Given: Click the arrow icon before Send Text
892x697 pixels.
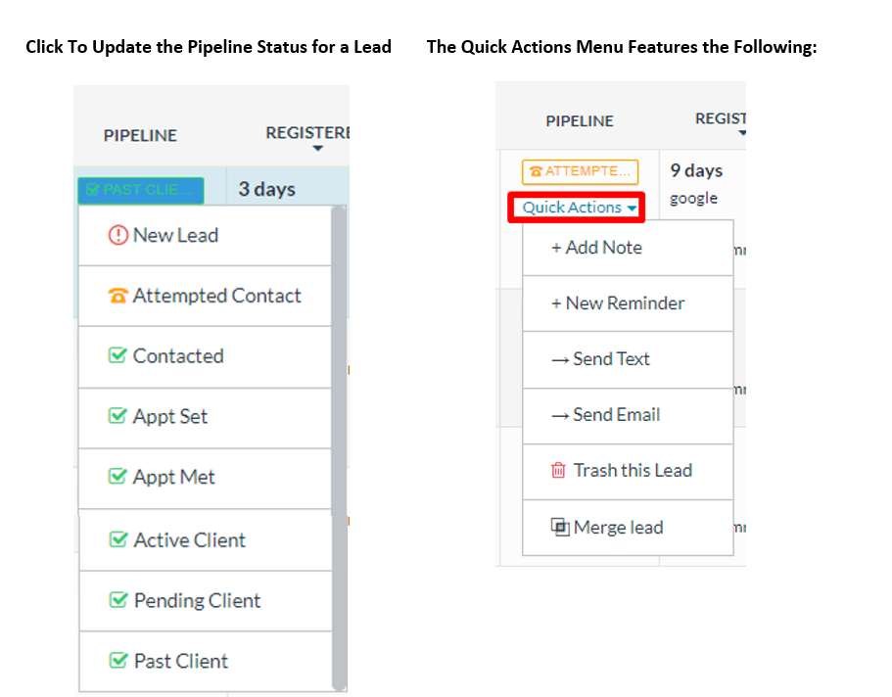Looking at the screenshot, I should pos(560,360).
